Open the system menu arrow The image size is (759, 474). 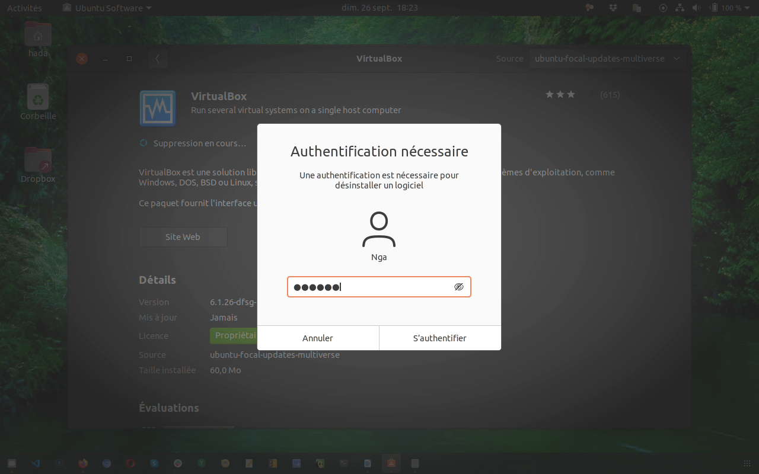[x=747, y=8]
